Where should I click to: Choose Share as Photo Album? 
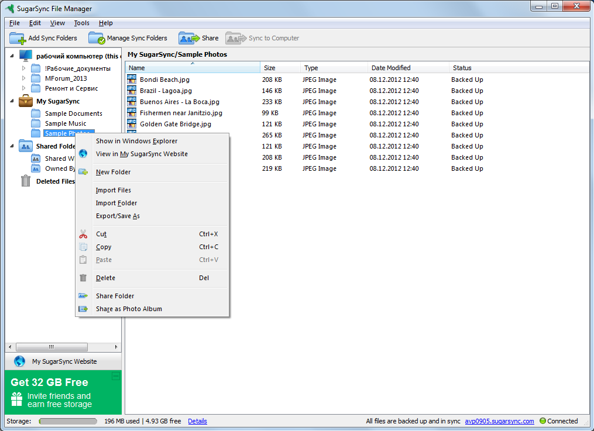point(152,309)
